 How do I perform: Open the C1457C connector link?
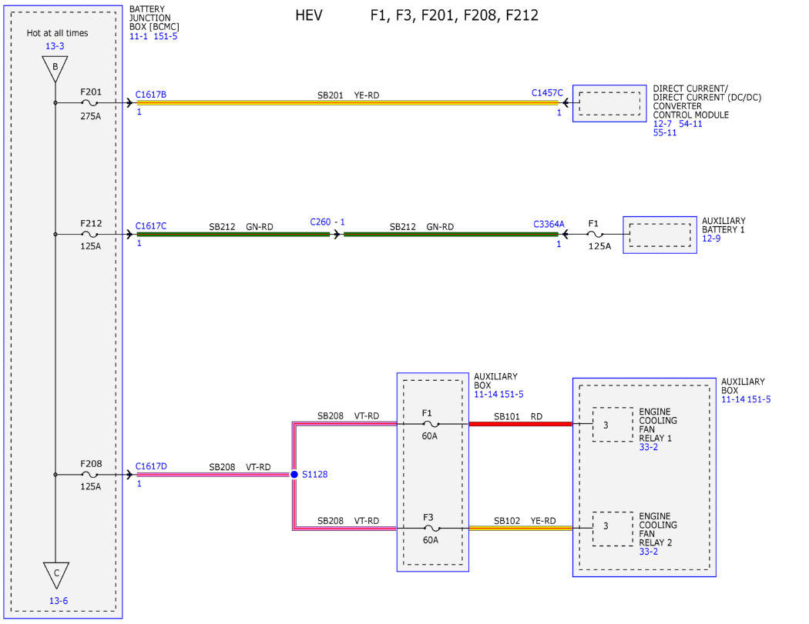(547, 93)
